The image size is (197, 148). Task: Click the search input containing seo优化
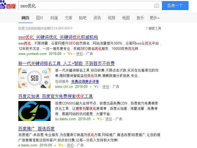coord(85,6)
